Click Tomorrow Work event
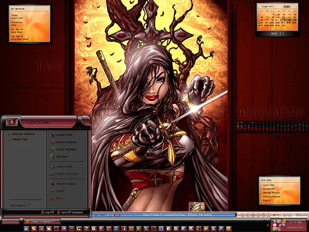This screenshot has height=232, width=309. coord(17,24)
